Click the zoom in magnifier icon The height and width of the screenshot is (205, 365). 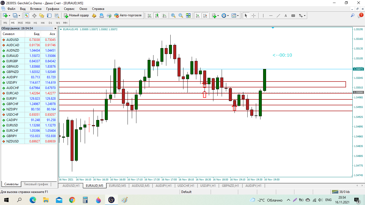coord(173,16)
